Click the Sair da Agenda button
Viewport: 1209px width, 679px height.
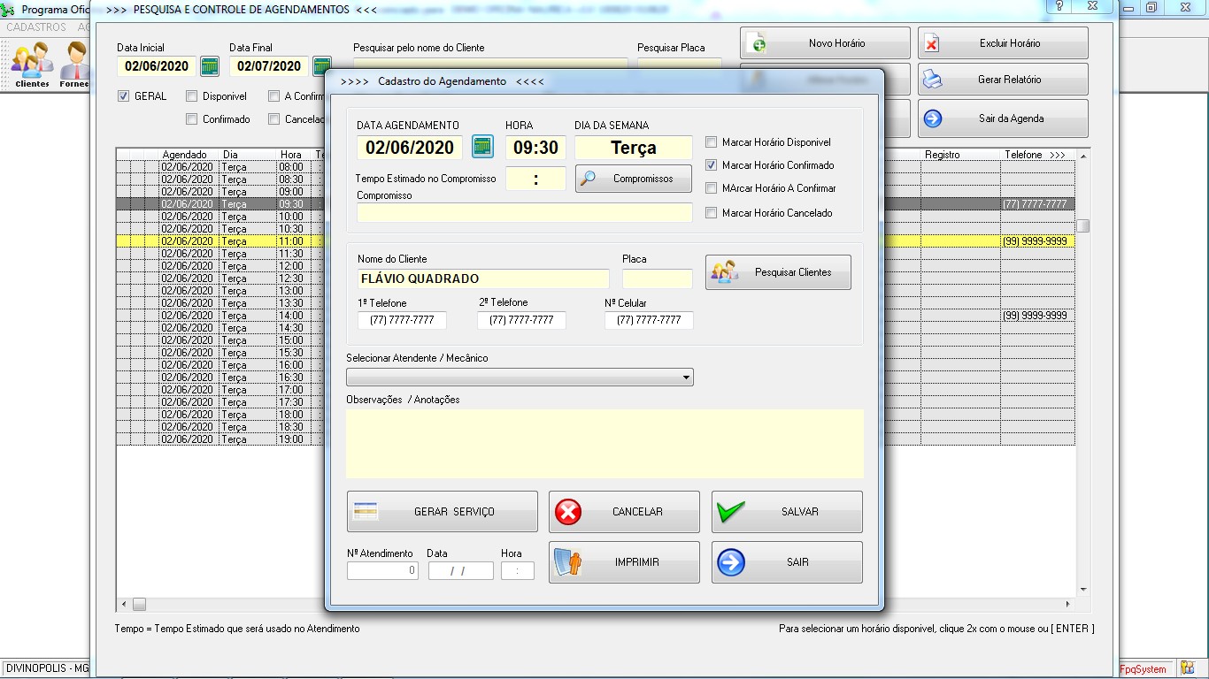coord(1003,118)
